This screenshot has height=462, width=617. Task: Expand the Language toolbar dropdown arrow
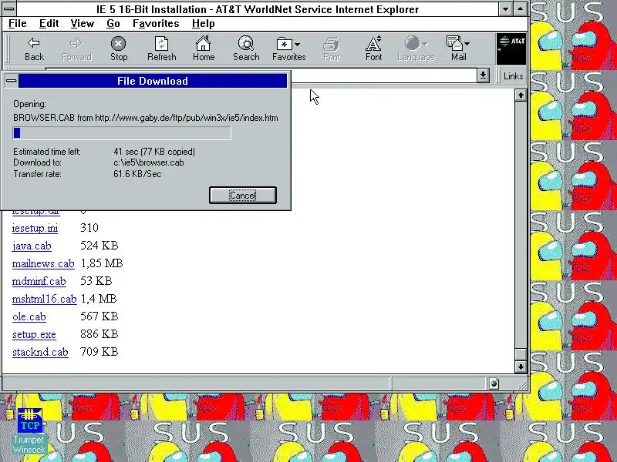tap(425, 45)
